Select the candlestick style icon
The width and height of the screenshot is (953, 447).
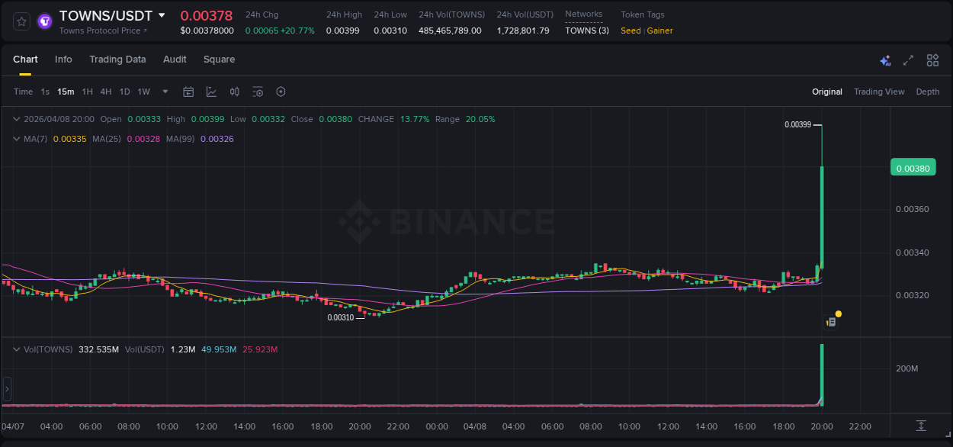pos(234,92)
